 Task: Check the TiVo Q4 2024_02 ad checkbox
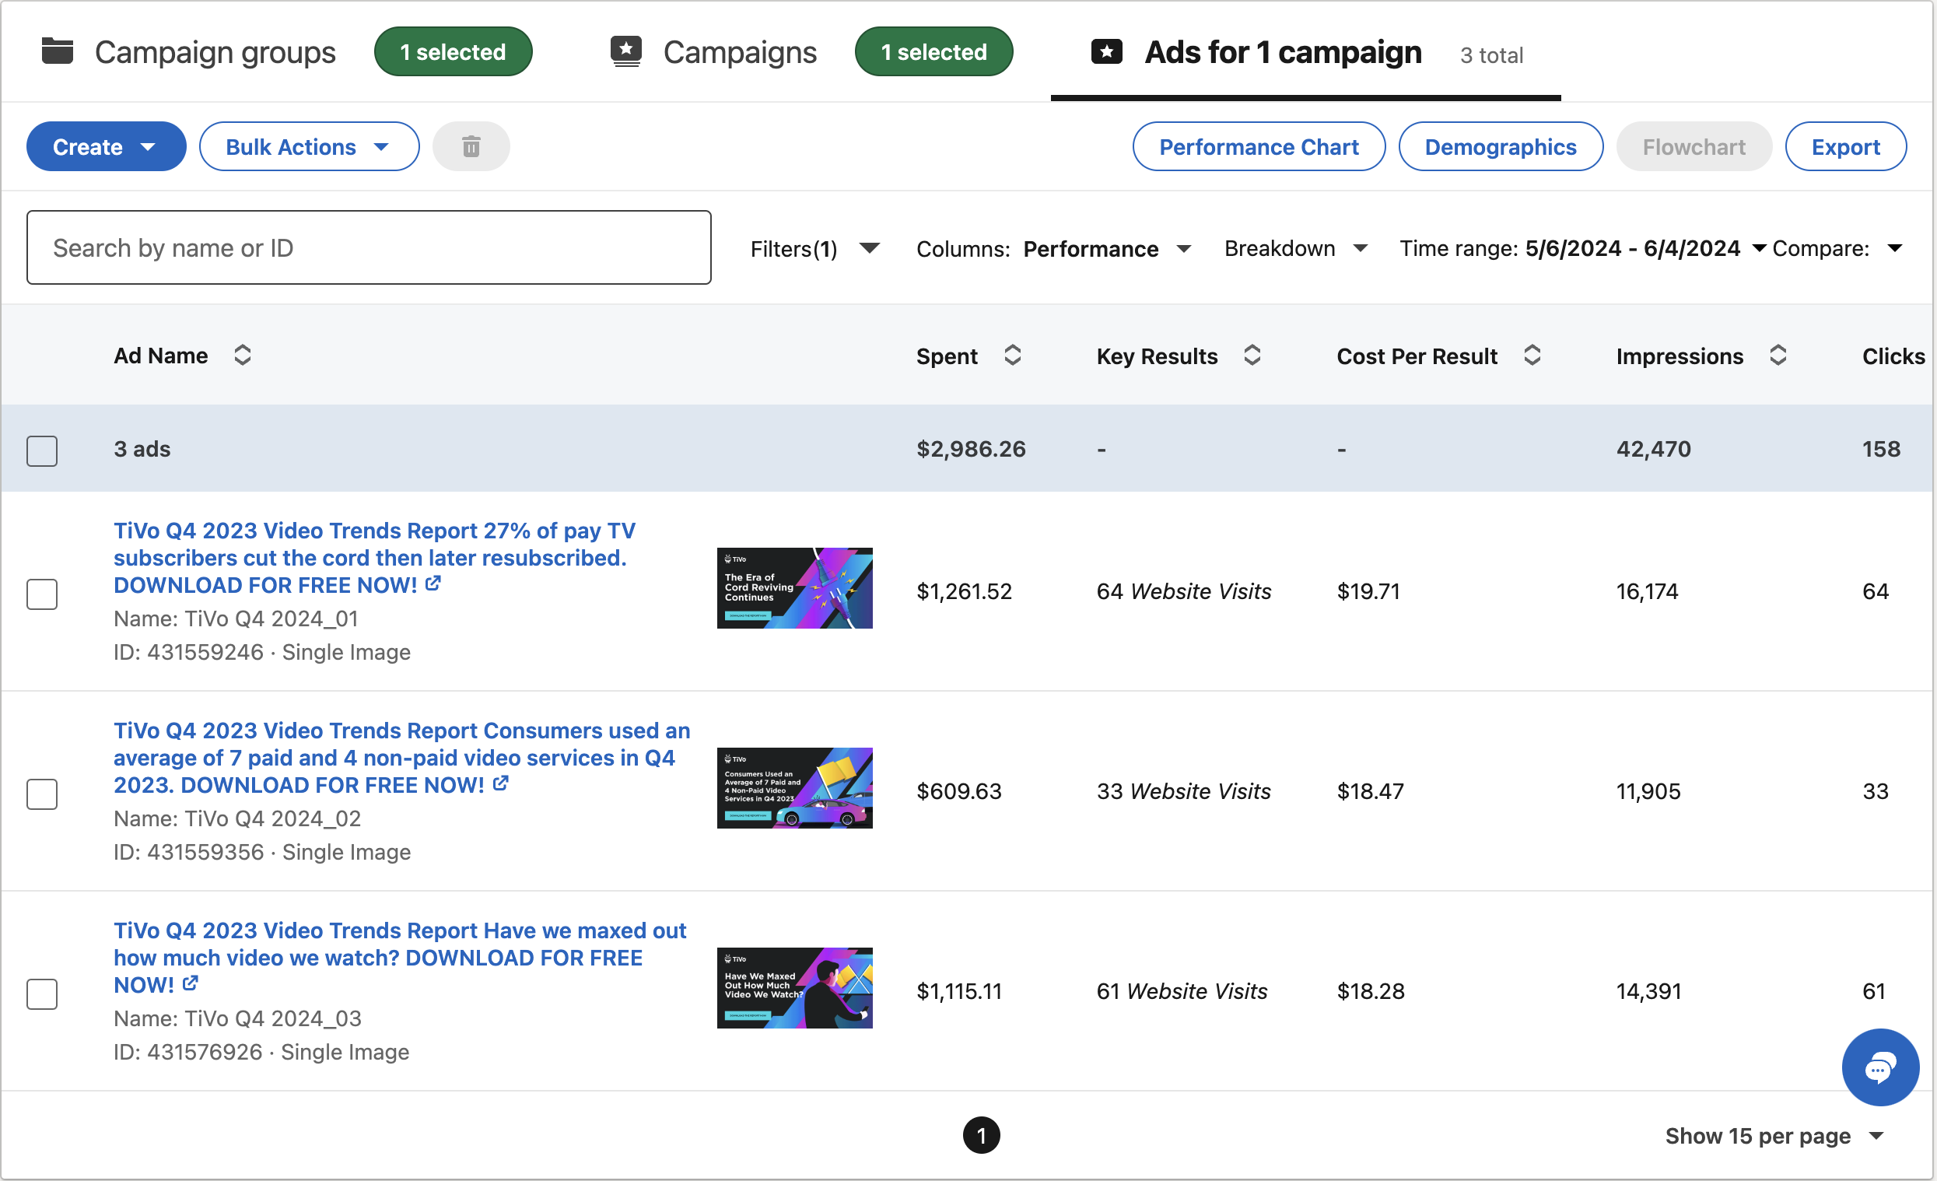[x=42, y=794]
